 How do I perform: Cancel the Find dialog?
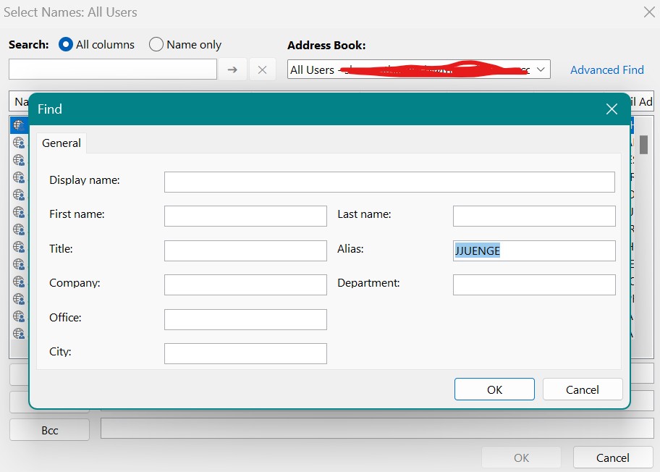point(582,389)
